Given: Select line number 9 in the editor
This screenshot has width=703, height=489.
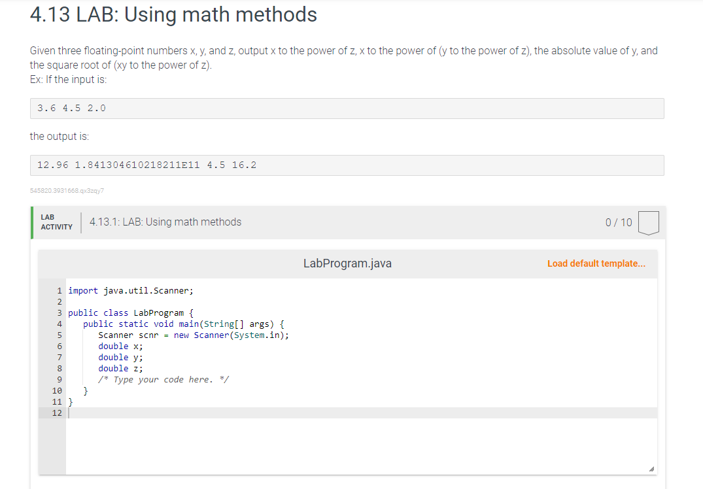Looking at the screenshot, I should [x=60, y=379].
